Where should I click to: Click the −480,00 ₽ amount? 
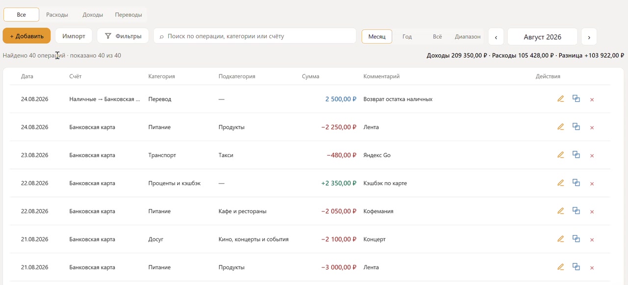pyautogui.click(x=341, y=155)
